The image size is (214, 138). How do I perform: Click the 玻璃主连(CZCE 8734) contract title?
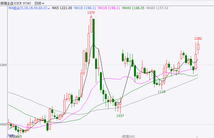(16, 3)
